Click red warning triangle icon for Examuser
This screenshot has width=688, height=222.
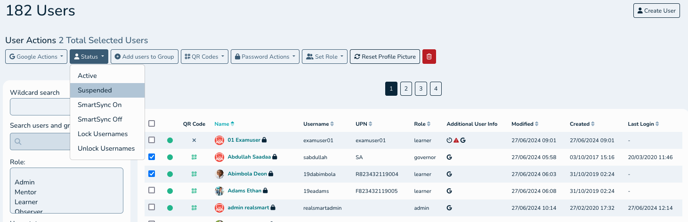[x=456, y=140]
